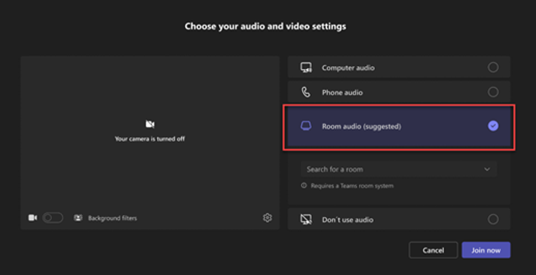The height and width of the screenshot is (275, 536).
Task: Select the Don't use audio radio button
Action: tap(493, 219)
